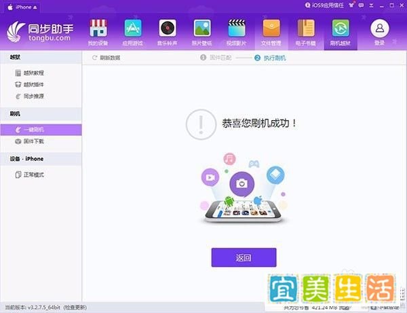Click the eject icon beside iPhone tab
407x313 pixels.
point(35,7)
